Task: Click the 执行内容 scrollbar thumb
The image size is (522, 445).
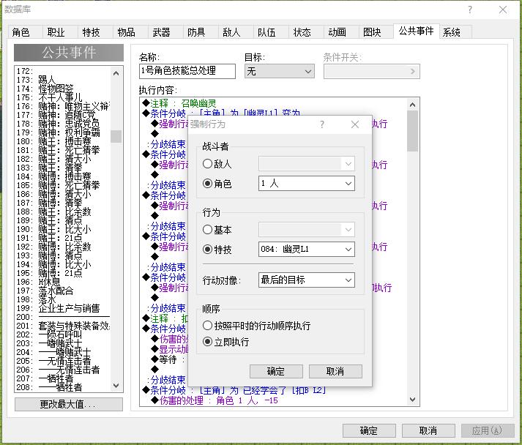Action: (x=412, y=131)
